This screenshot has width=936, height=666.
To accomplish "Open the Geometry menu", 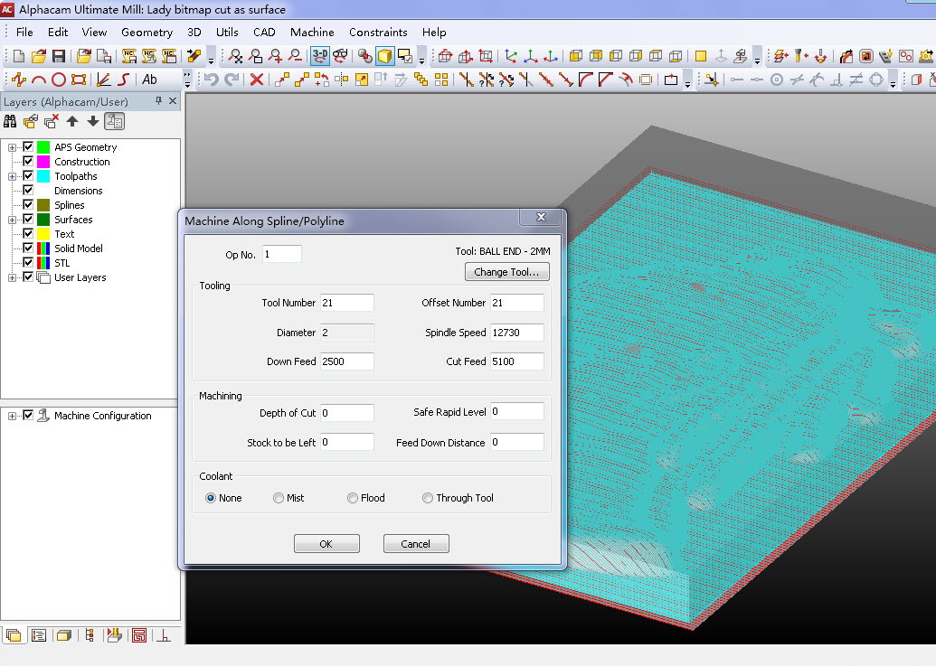I will coord(147,33).
